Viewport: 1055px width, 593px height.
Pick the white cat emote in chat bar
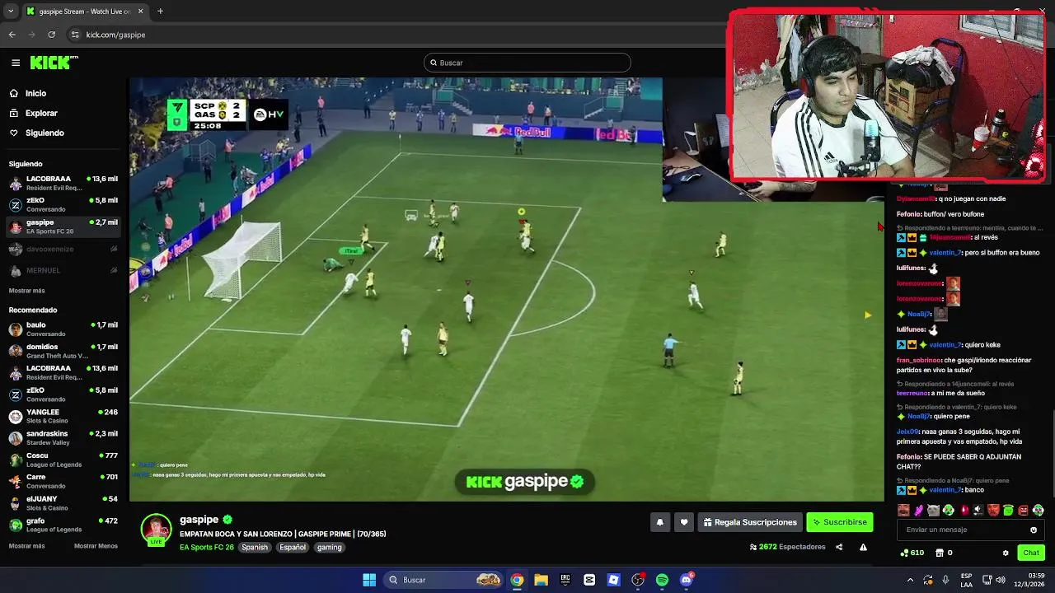(933, 511)
